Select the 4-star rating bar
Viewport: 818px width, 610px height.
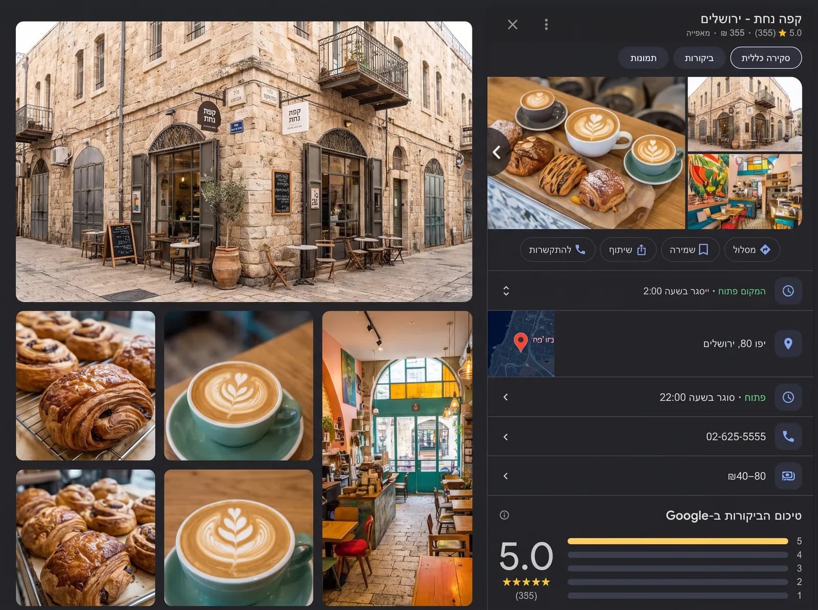pos(677,555)
